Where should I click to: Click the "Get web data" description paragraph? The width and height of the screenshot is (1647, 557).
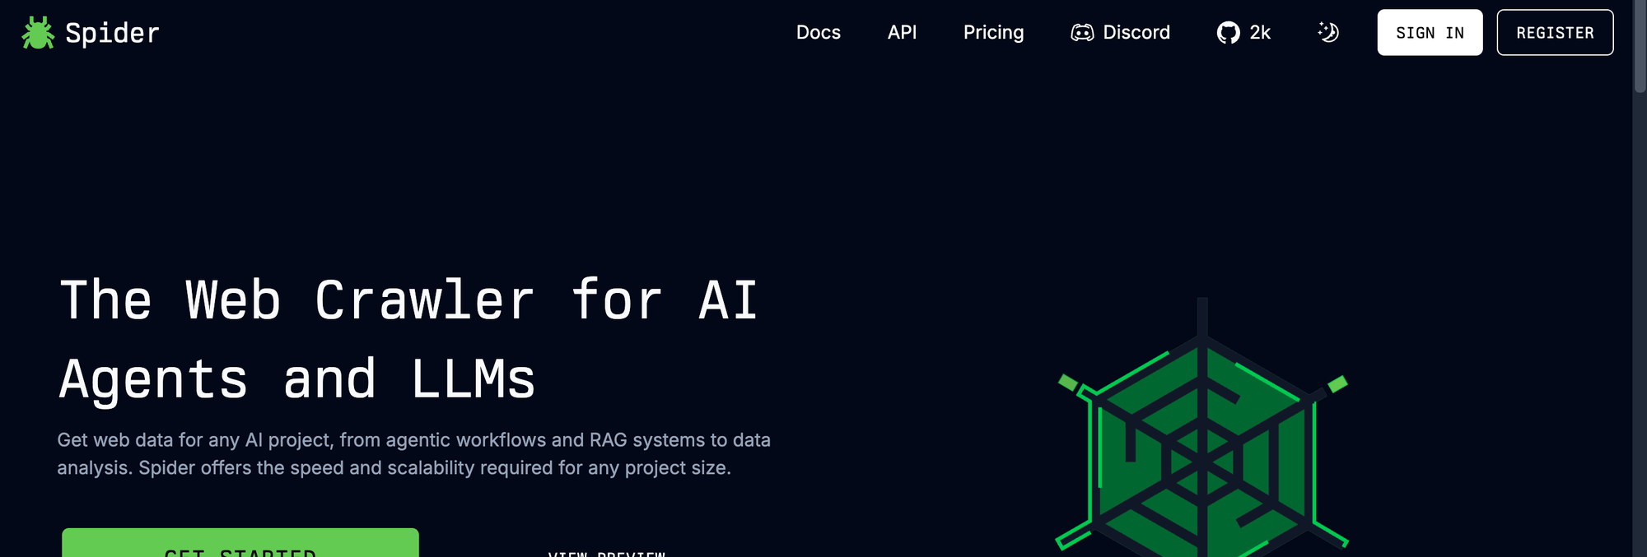pyautogui.click(x=413, y=453)
